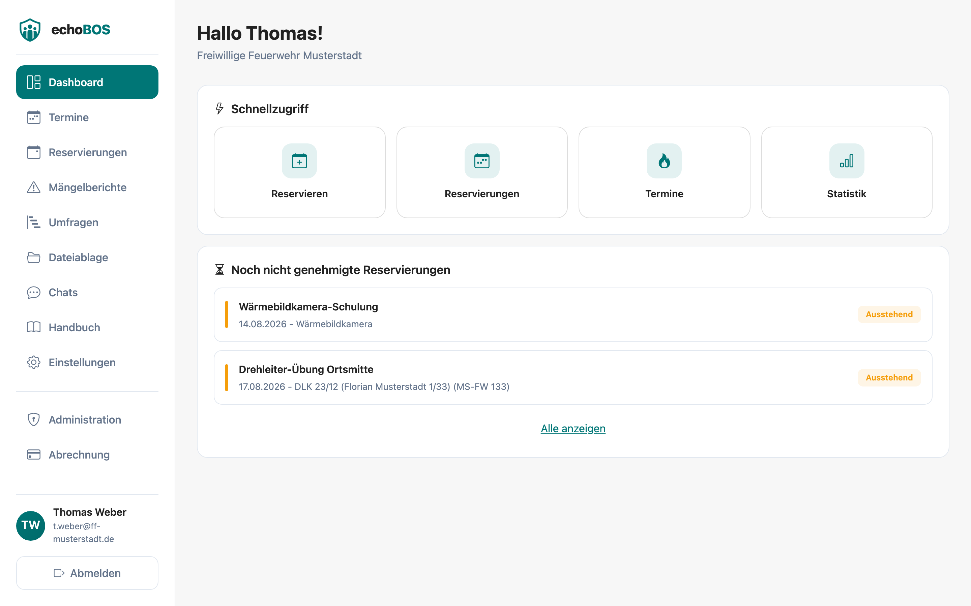Viewport: 971px width, 606px height.
Task: Click the Einstellungen gear icon
Action: click(x=34, y=362)
